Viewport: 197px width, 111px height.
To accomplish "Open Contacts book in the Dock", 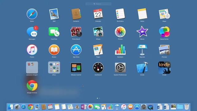I will pos(44,107).
